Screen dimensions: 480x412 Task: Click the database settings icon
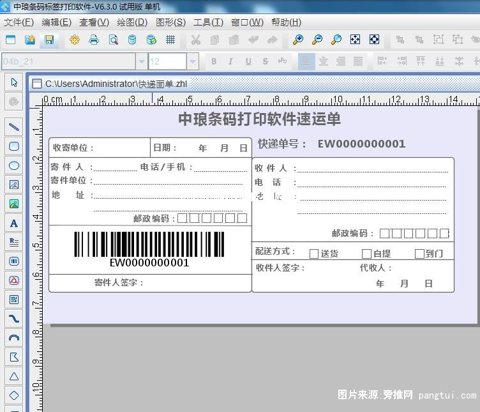pos(132,40)
